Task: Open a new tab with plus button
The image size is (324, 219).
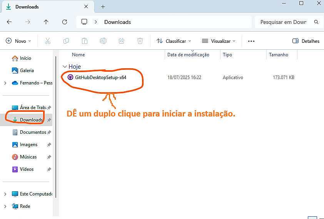Action: (103, 7)
